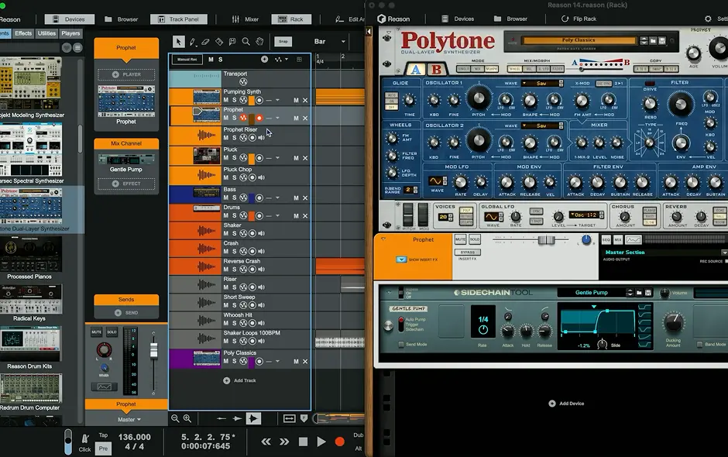Click the horizontal fit-to-width icon below the sequencer
728x457 pixels.
click(x=289, y=418)
